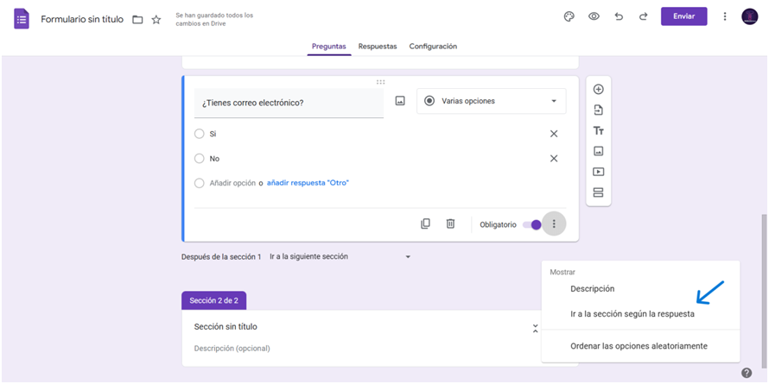Click the "No" option text

pos(214,159)
